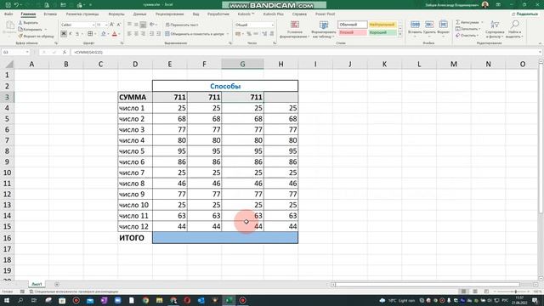Viewport: 544px width, 306px height.
Task: Select the Лист1 sheet tab
Action: tap(37, 284)
